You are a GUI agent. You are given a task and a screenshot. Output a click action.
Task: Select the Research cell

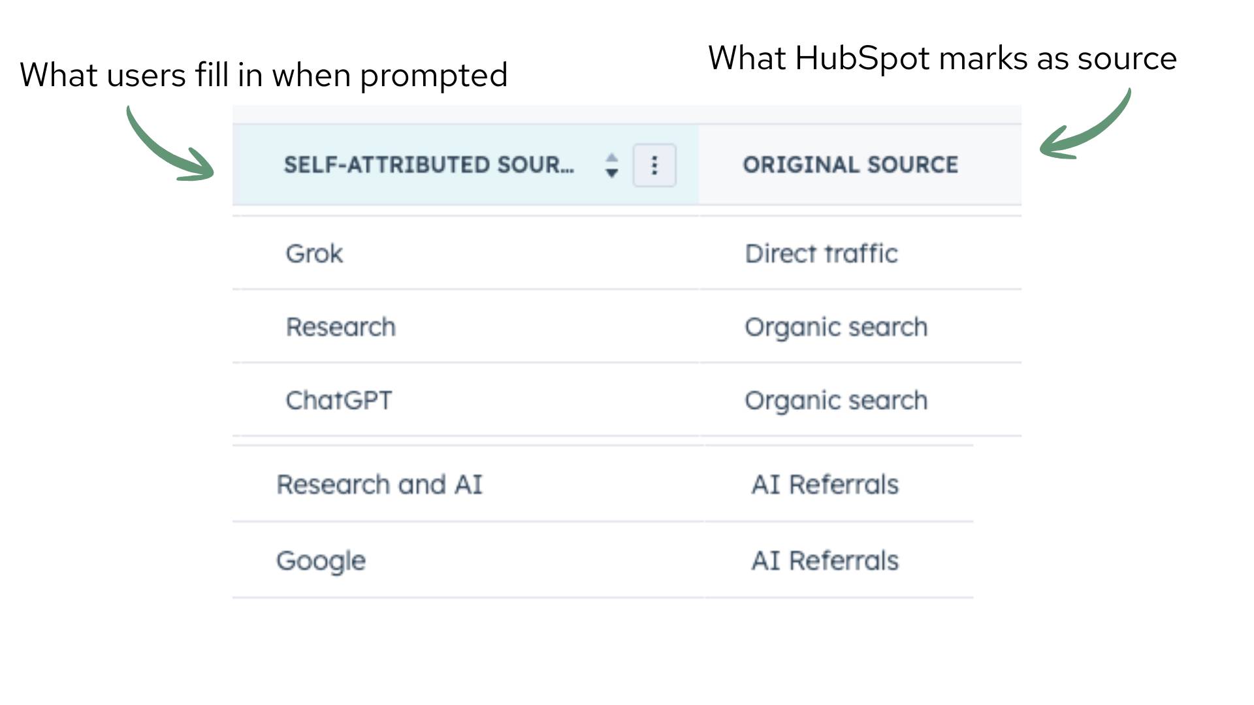tap(340, 327)
